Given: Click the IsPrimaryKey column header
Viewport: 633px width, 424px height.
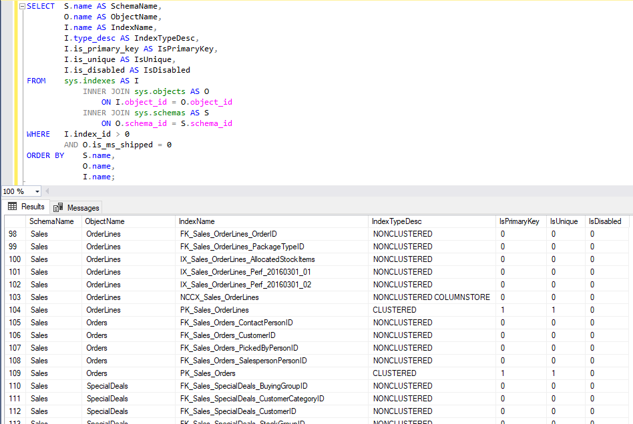Looking at the screenshot, I should (x=519, y=221).
